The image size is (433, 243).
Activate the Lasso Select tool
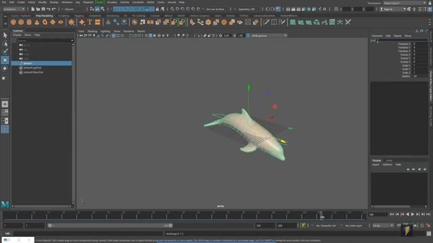pyautogui.click(x=5, y=44)
